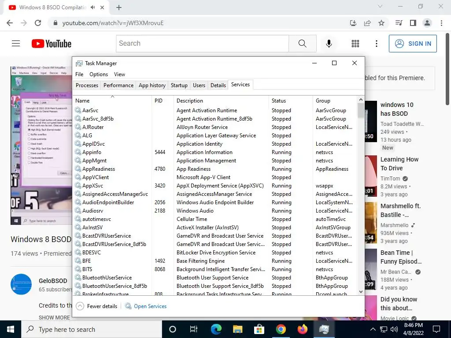
Task: Start voice search with the microphone
Action: pyautogui.click(x=329, y=44)
